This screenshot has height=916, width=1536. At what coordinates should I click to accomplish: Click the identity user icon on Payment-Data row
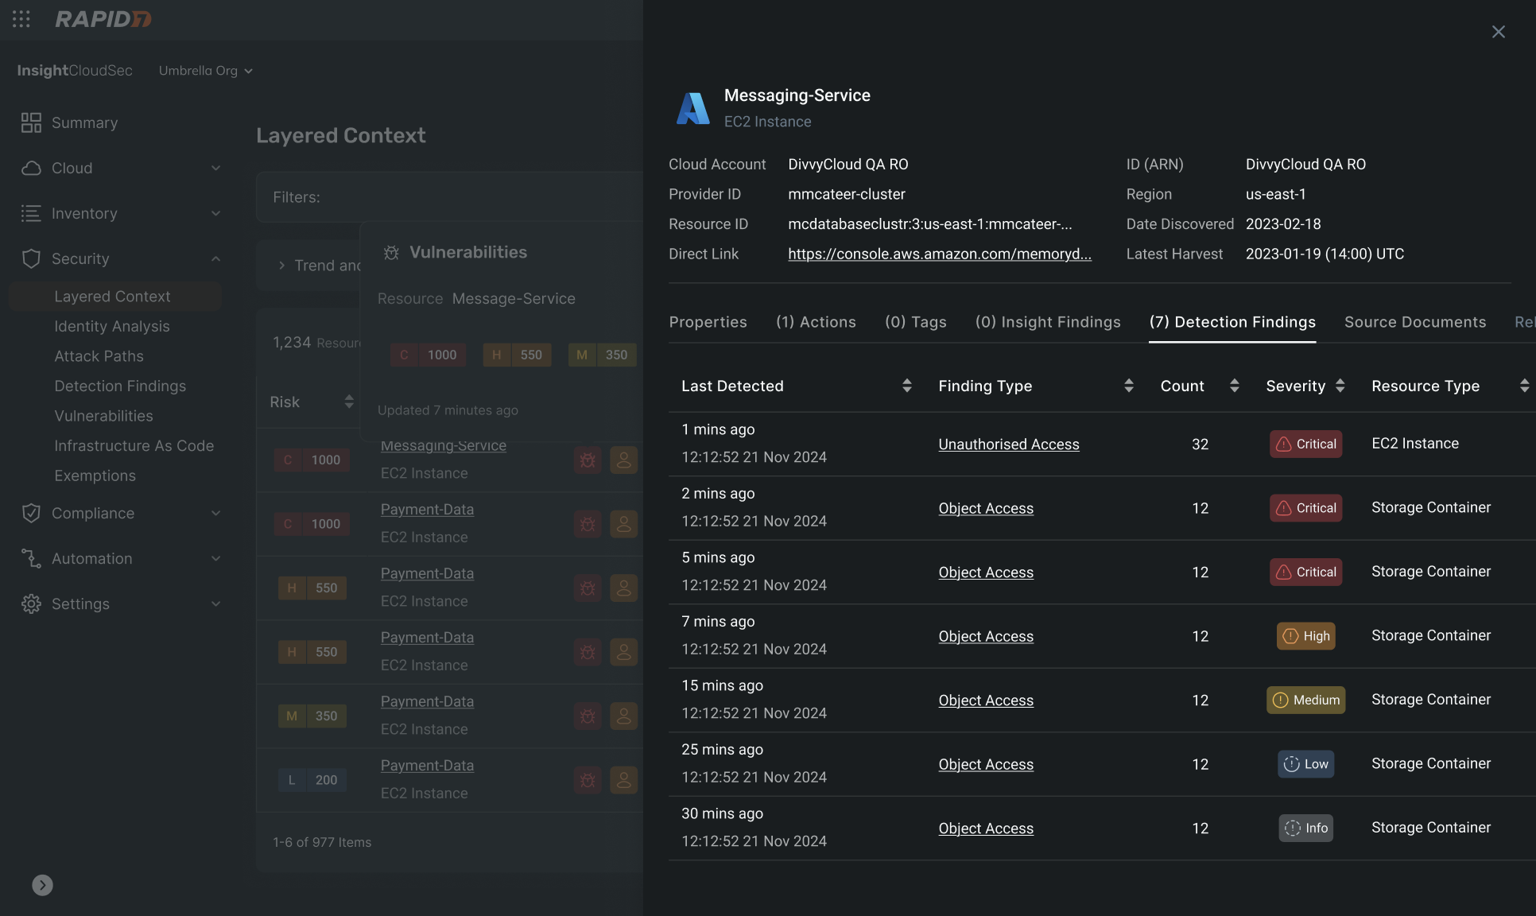[624, 524]
